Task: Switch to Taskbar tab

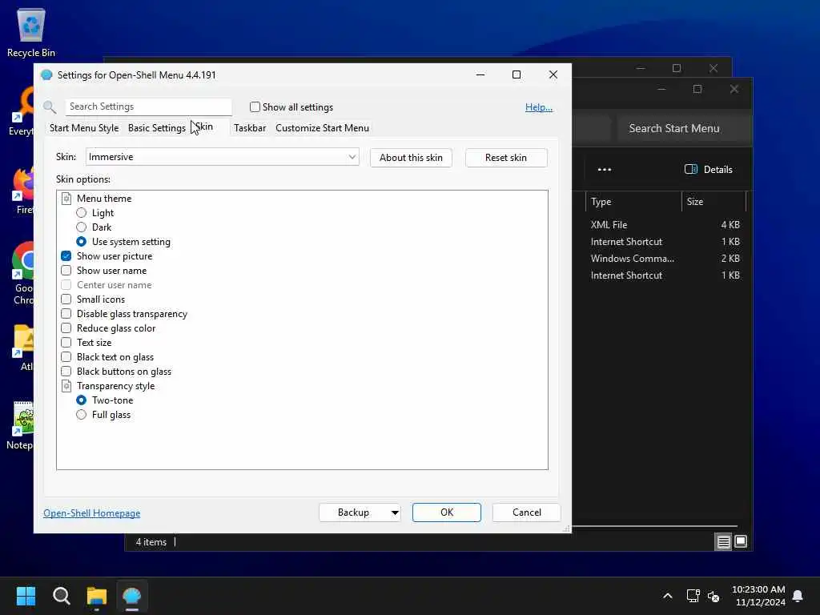Action: [250, 128]
